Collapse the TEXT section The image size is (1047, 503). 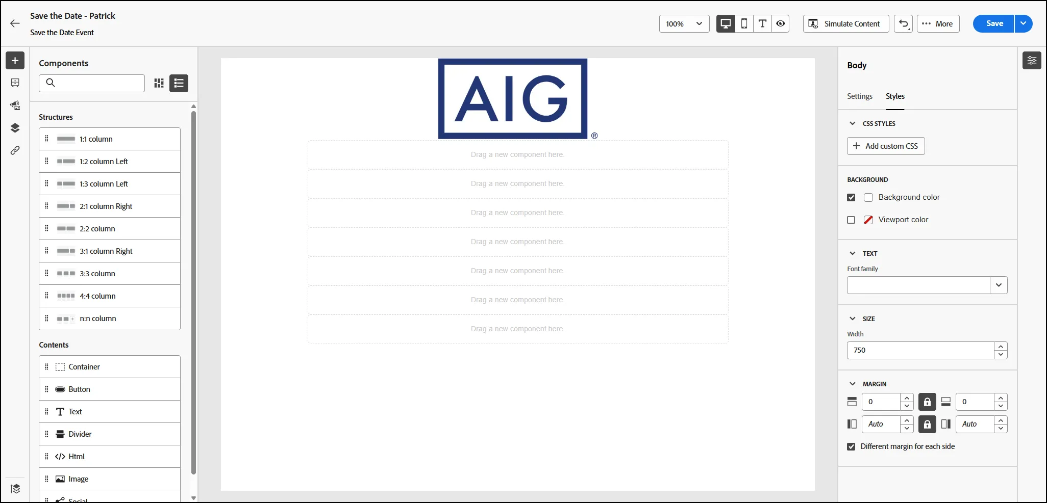852,253
